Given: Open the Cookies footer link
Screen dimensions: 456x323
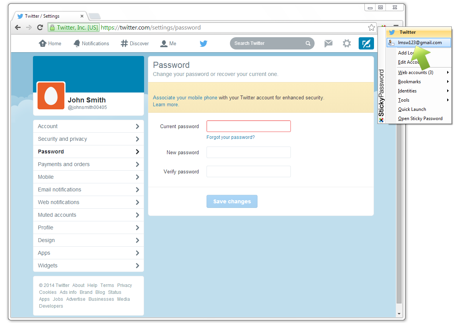Looking at the screenshot, I should (x=48, y=292).
